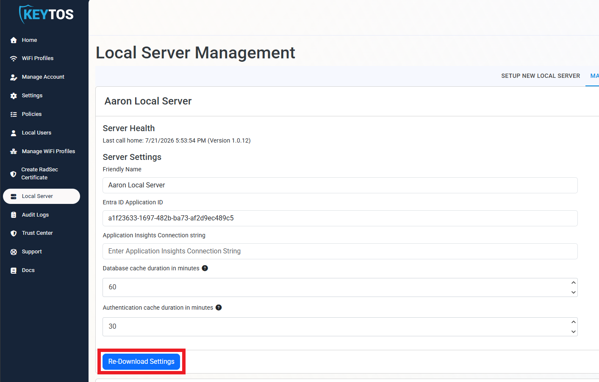Decrease Database cache duration with down arrow

(x=574, y=292)
